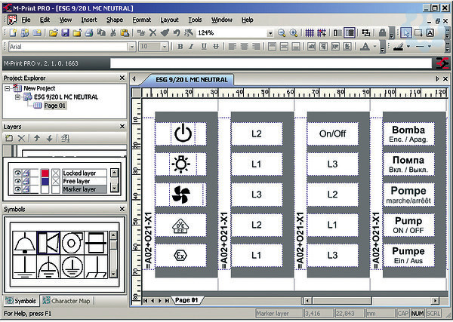Toggle the X checkbox beside Locked layer
453x322 pixels.
pos(55,173)
